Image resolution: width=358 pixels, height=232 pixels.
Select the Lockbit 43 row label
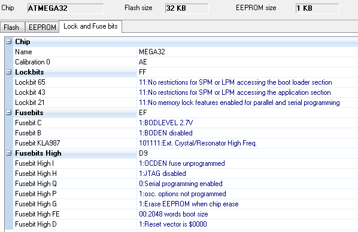click(30, 92)
